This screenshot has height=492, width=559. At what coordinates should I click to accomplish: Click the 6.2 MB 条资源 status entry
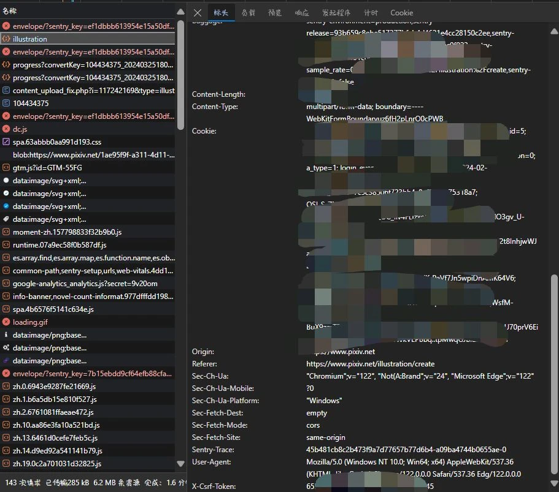[x=116, y=483]
